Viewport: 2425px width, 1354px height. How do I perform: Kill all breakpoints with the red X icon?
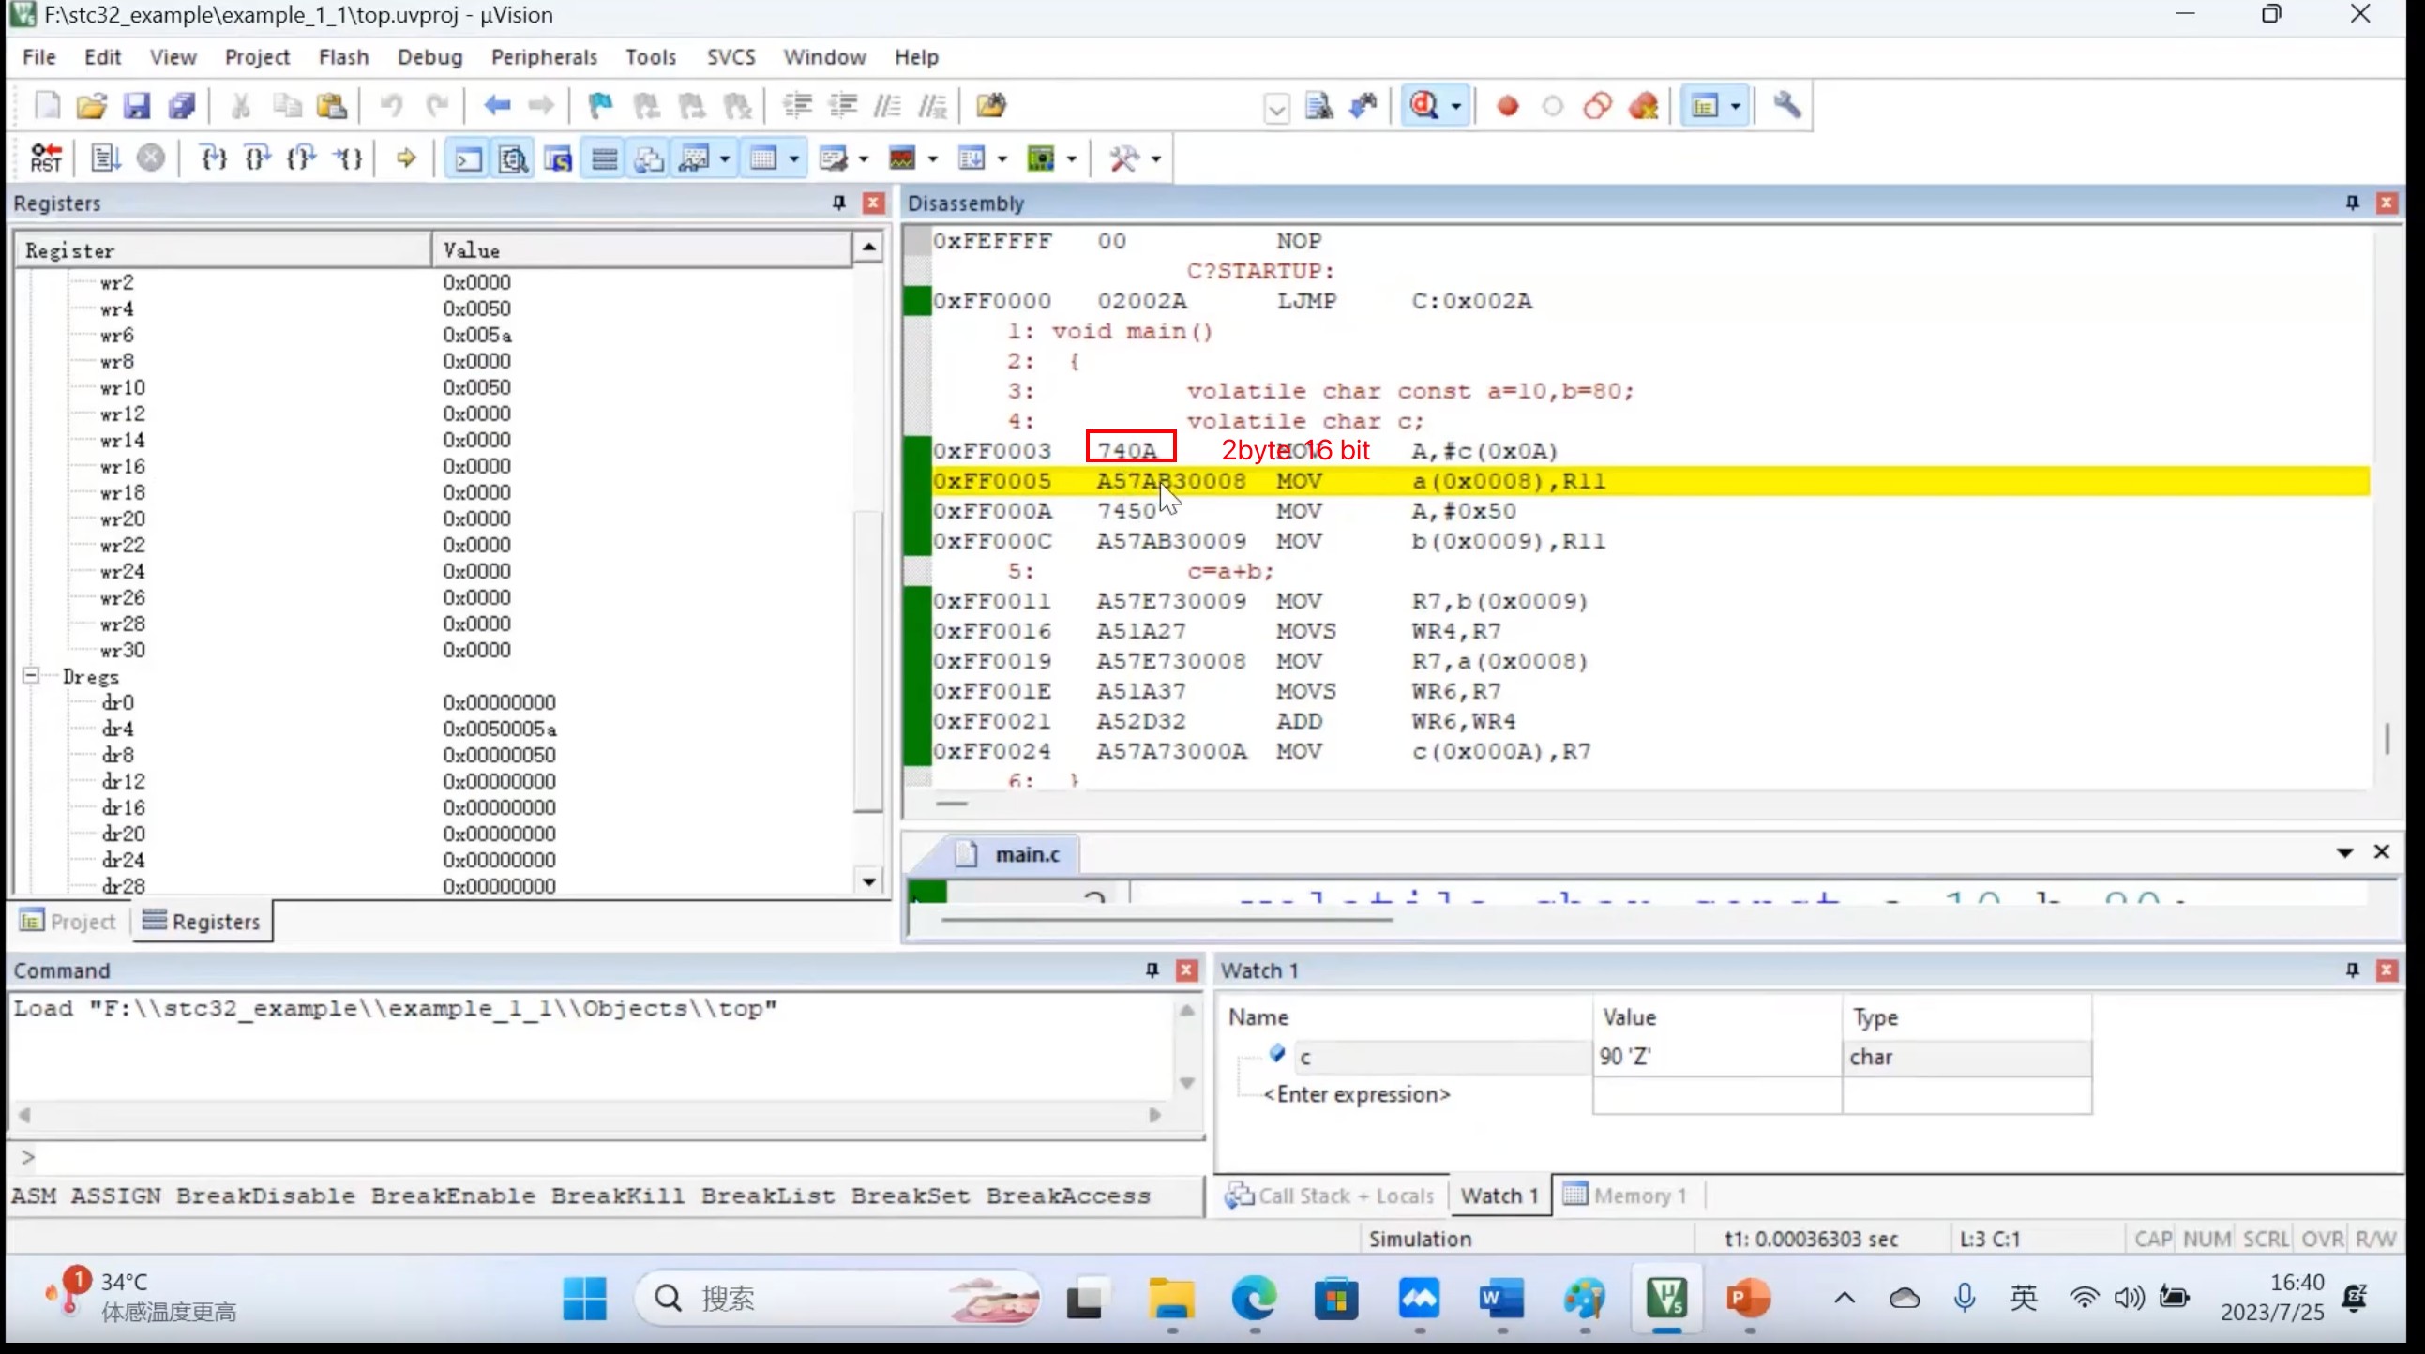pyautogui.click(x=1644, y=105)
